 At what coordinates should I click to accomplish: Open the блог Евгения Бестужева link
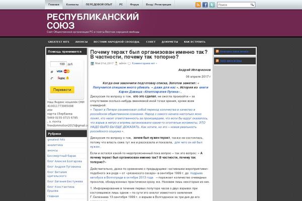[65, 181]
